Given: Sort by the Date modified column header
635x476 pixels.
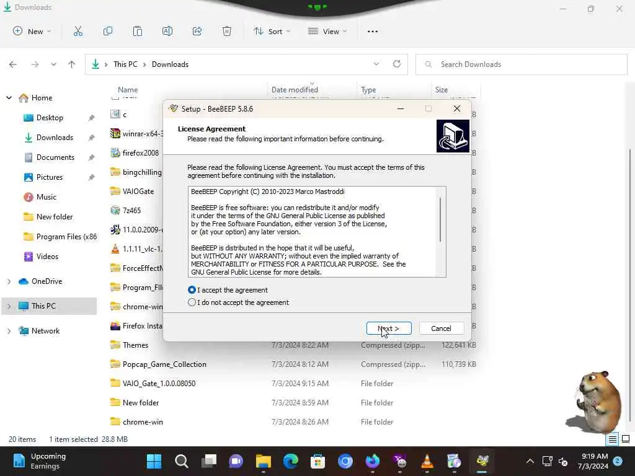Looking at the screenshot, I should 295,90.
